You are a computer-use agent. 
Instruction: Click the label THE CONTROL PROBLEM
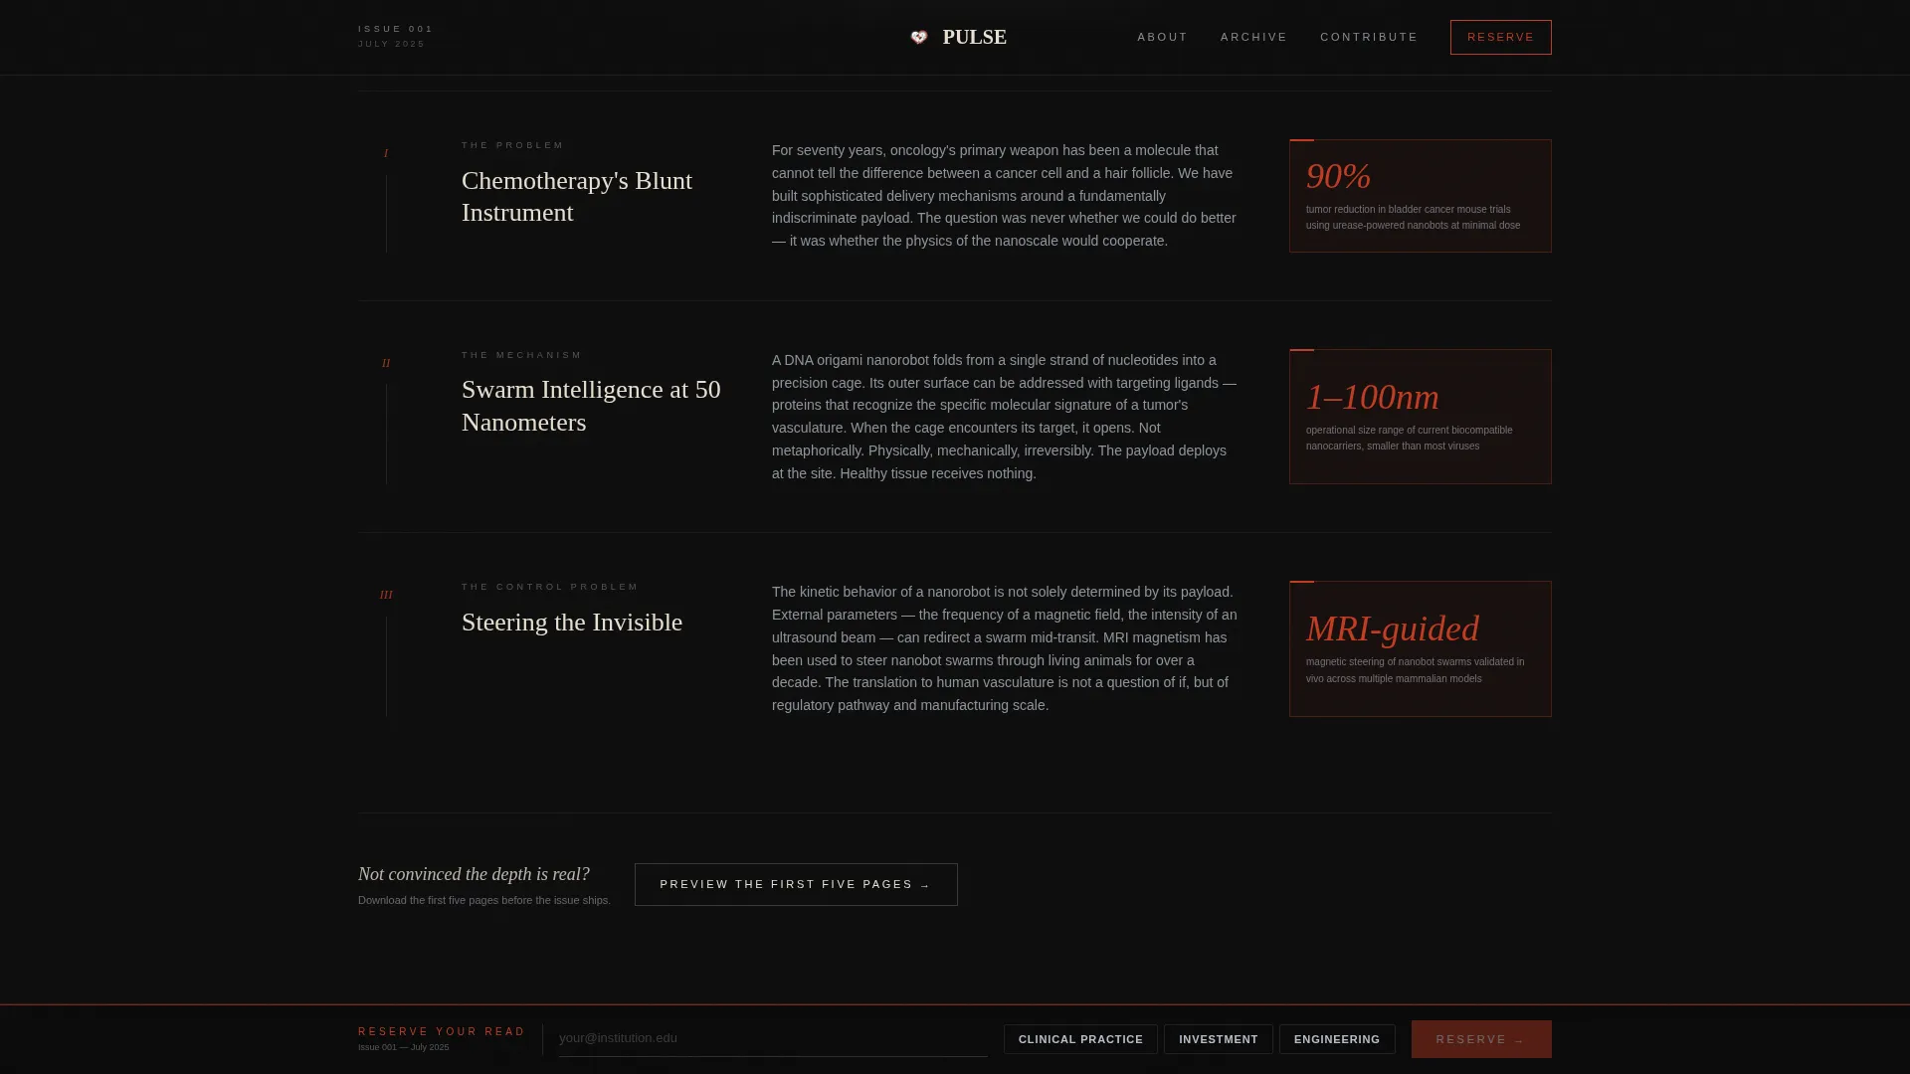tap(550, 587)
